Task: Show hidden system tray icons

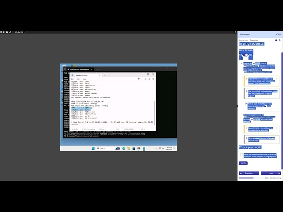Action: [x=156, y=148]
